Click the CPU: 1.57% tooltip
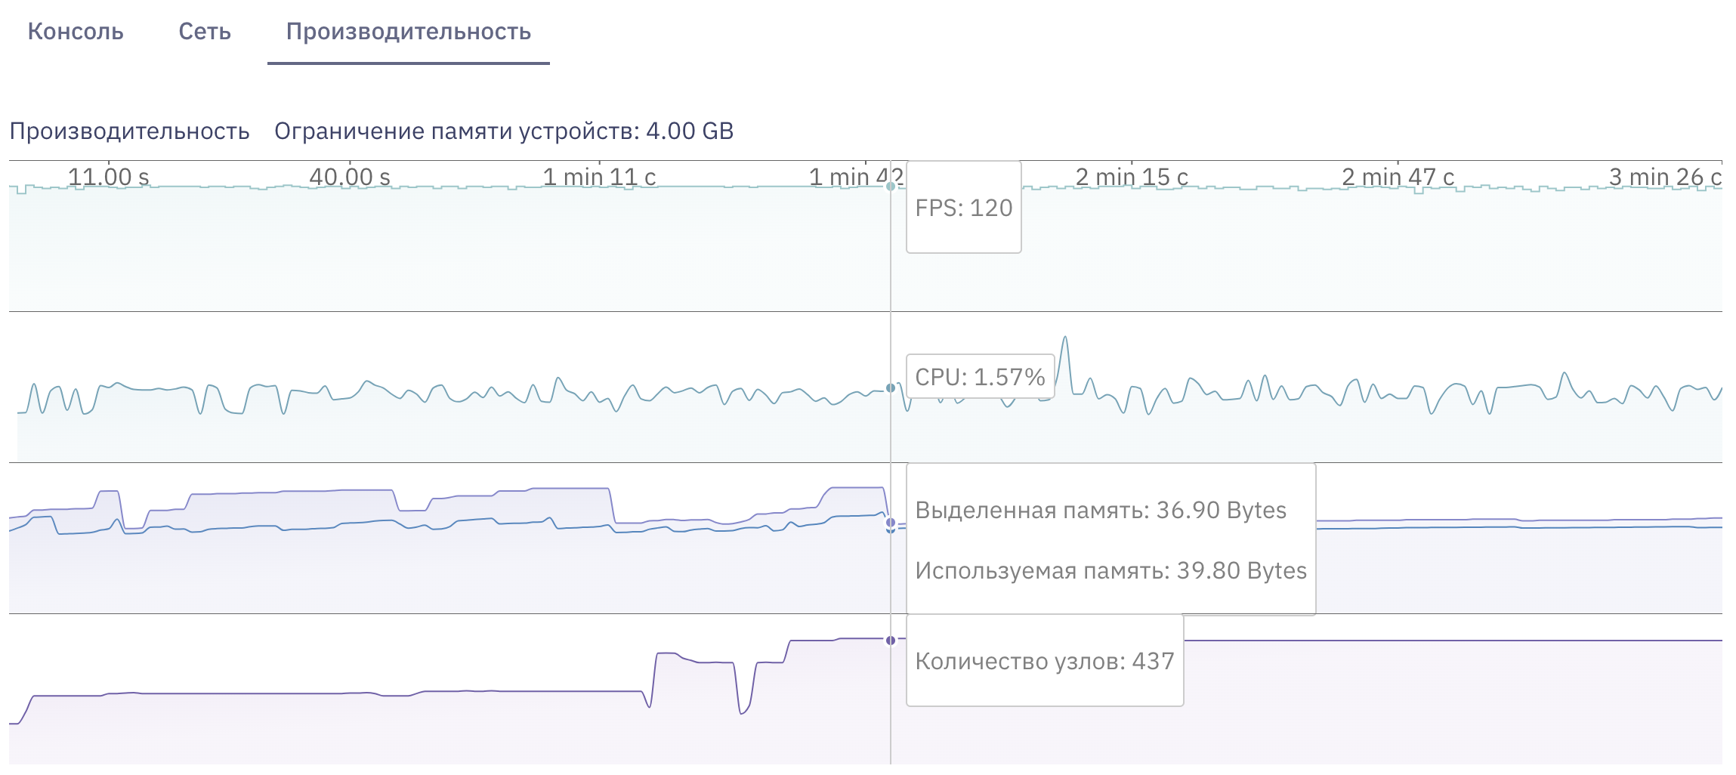The image size is (1736, 775). [980, 376]
